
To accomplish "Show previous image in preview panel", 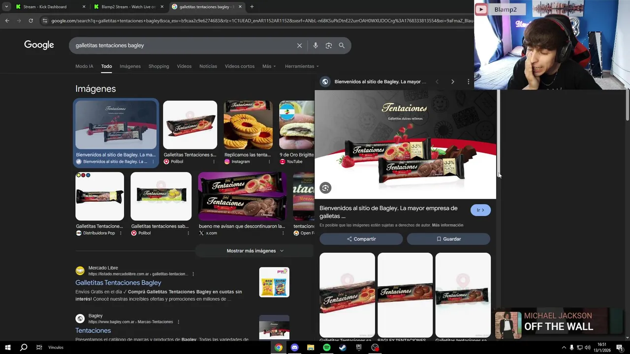I will coord(437,82).
